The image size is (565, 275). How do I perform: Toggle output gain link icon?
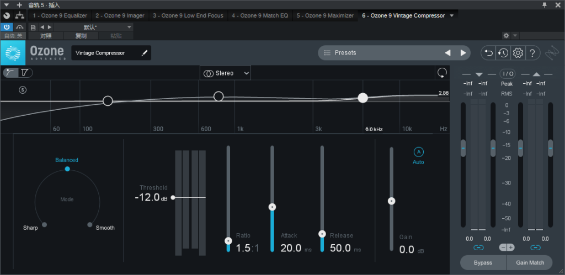coord(535,247)
